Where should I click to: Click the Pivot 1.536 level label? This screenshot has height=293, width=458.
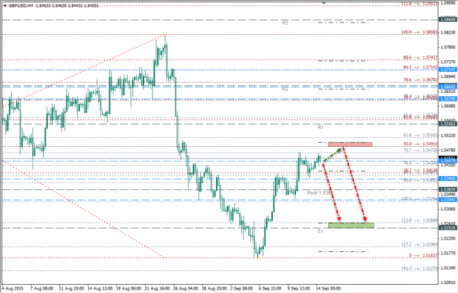click(x=320, y=193)
